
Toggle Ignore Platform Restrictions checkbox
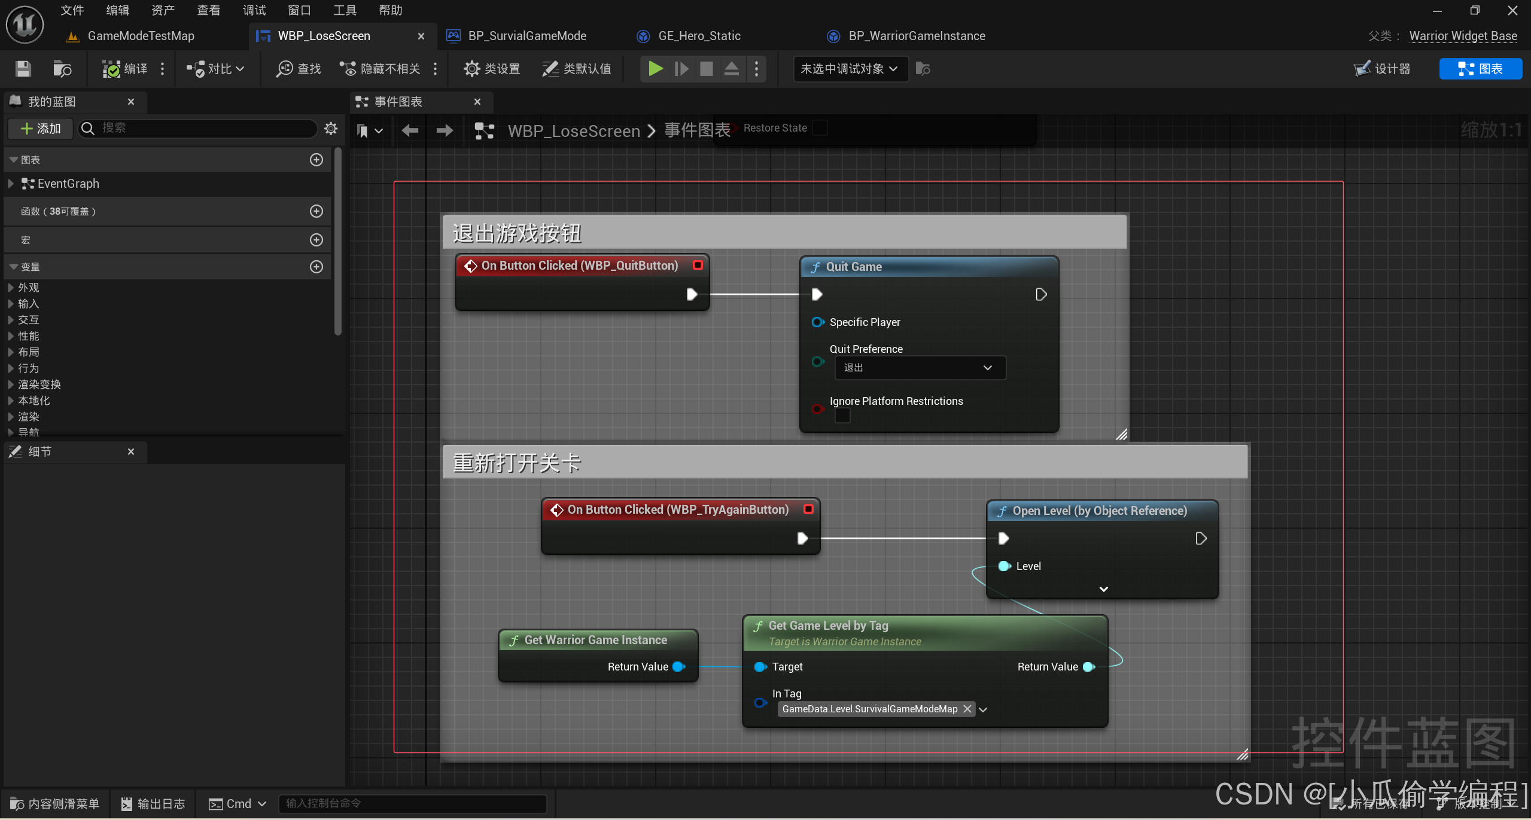(842, 415)
